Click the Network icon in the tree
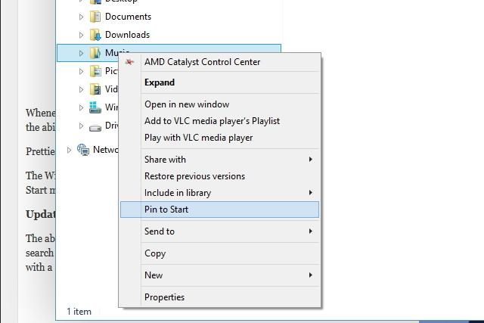This screenshot has width=484, height=323. click(x=83, y=150)
